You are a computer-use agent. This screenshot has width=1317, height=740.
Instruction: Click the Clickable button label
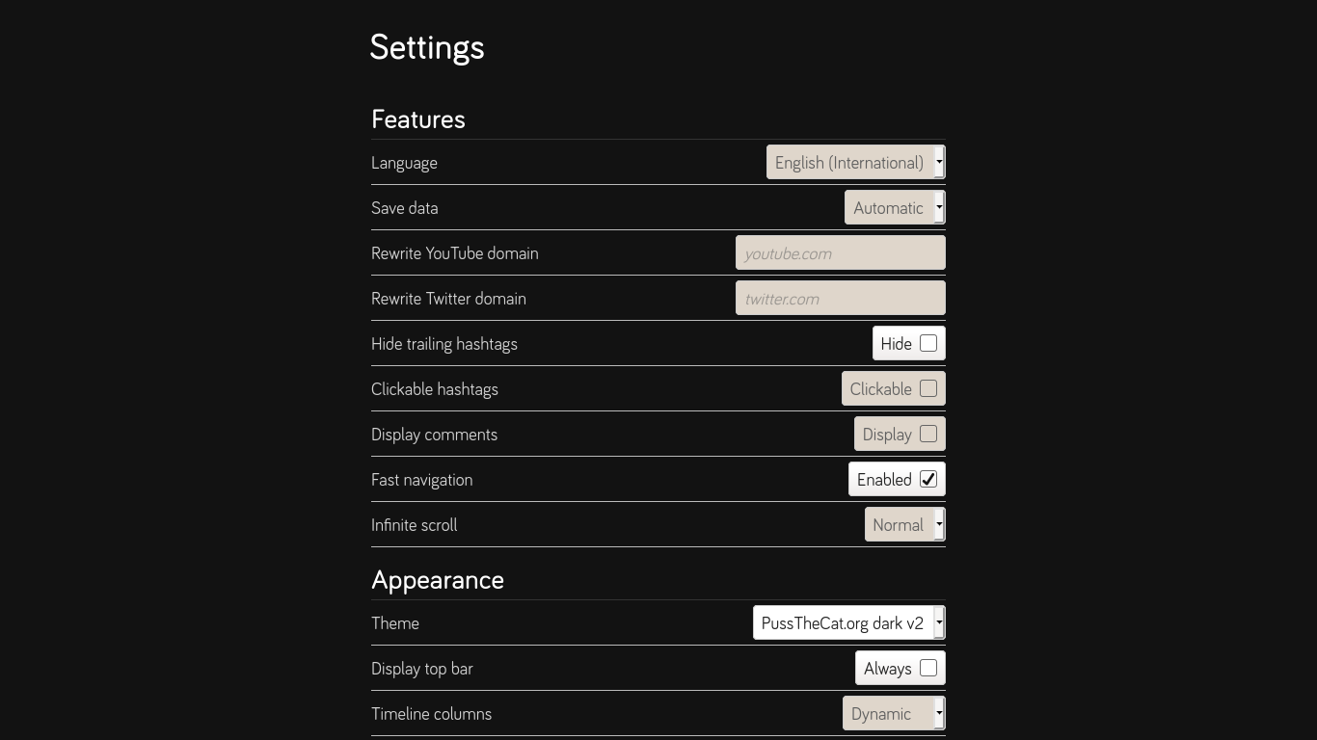pos(880,389)
